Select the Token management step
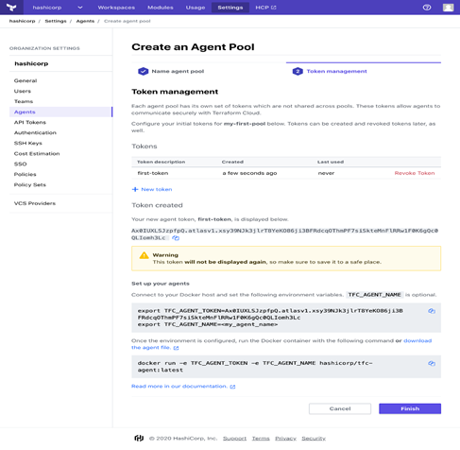This screenshot has height=450, width=460. click(x=336, y=71)
